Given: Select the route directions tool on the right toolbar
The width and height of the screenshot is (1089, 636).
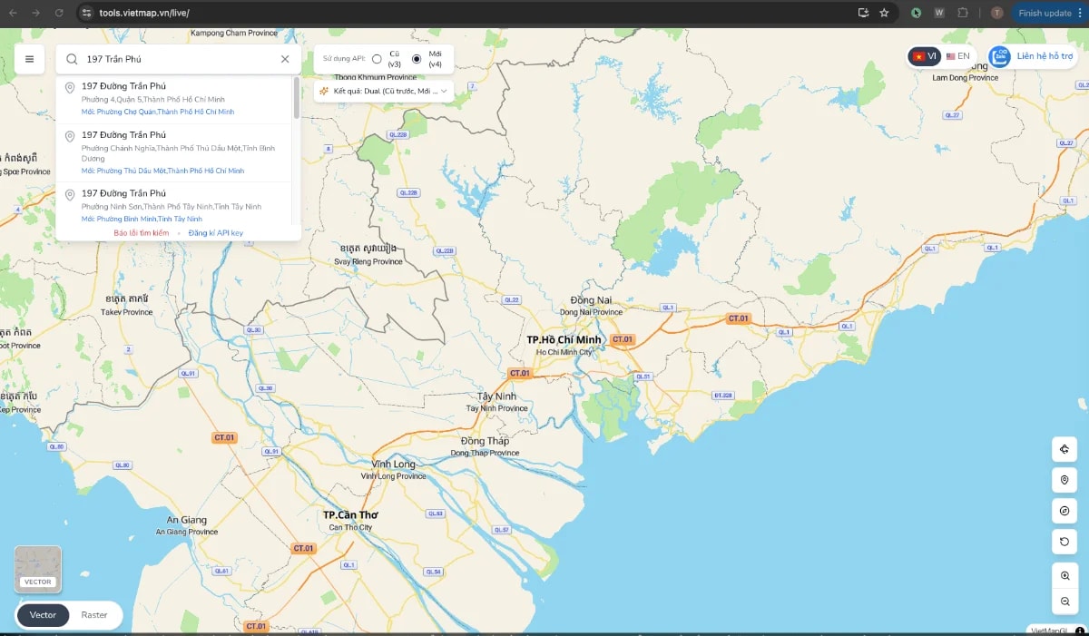Looking at the screenshot, I should tap(1064, 449).
